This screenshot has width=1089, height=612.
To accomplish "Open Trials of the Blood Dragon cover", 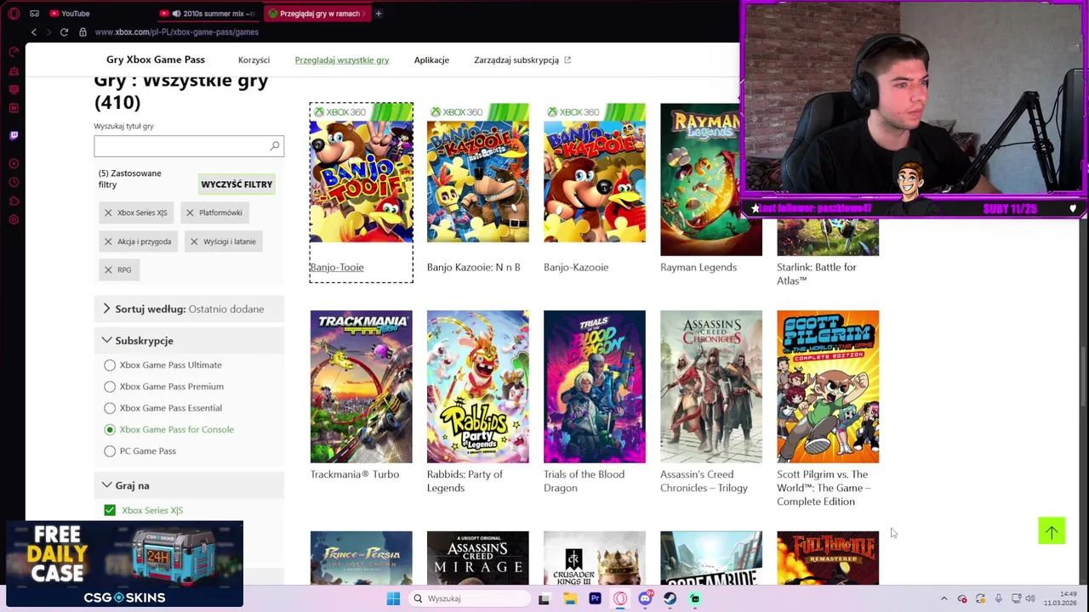I will 595,387.
